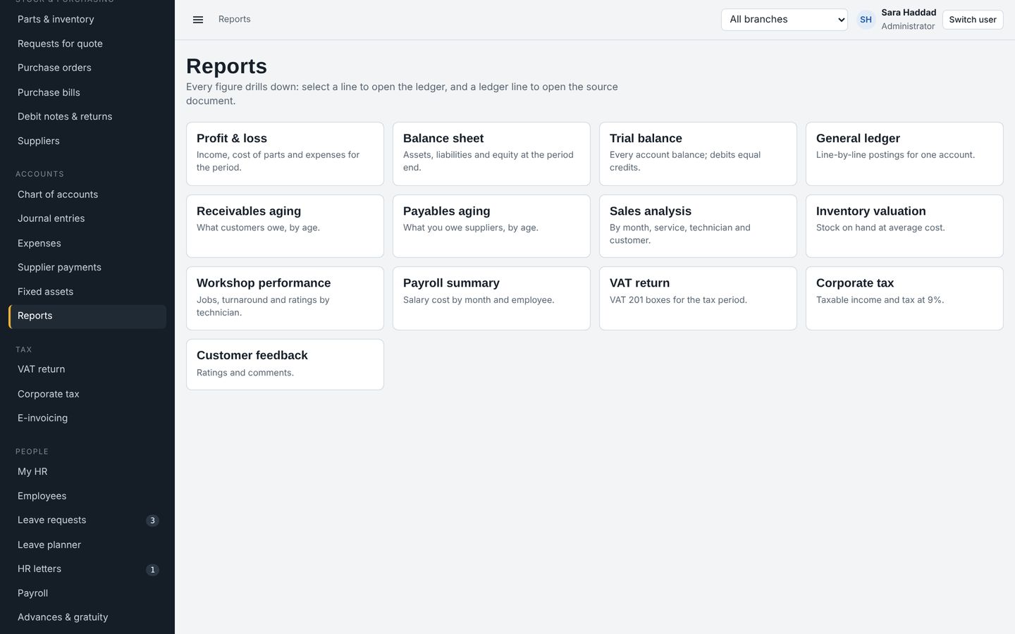1015x634 pixels.
Task: Open the Trial balance report
Action: point(698,154)
